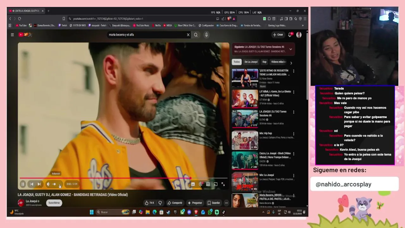Enter fullscreen video mode

(223, 184)
